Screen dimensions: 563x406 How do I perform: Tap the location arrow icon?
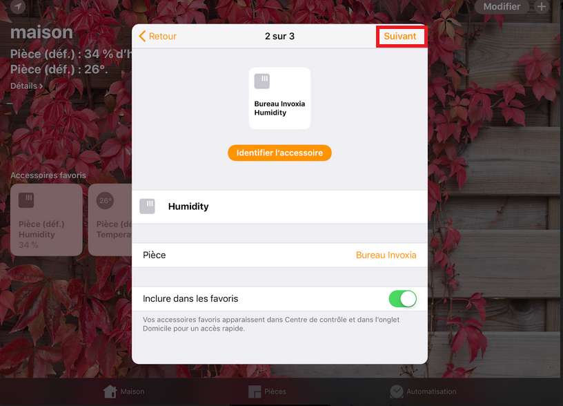pos(18,6)
